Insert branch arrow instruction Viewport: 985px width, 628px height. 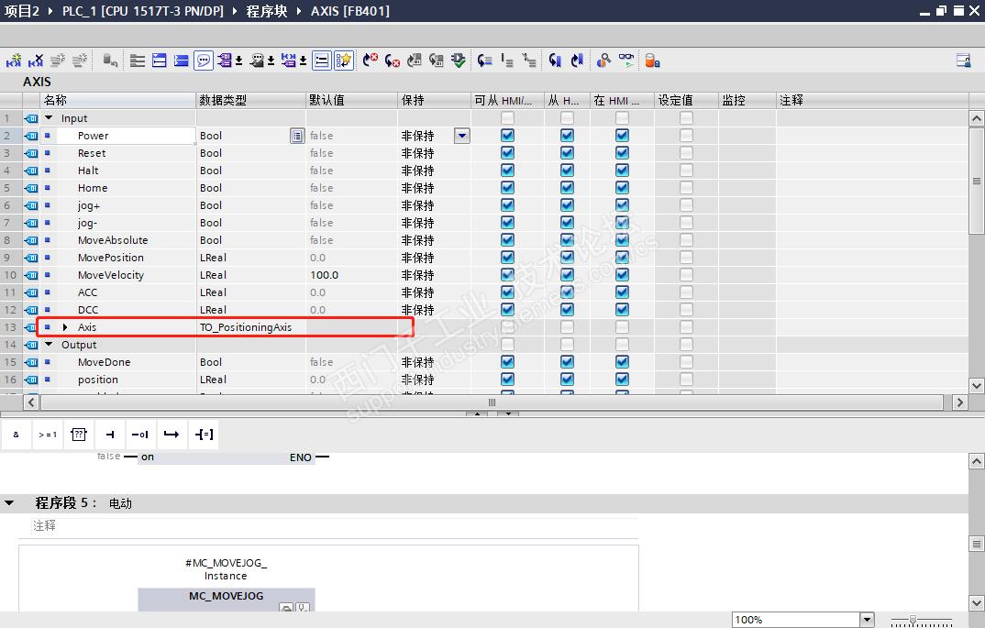tap(172, 435)
